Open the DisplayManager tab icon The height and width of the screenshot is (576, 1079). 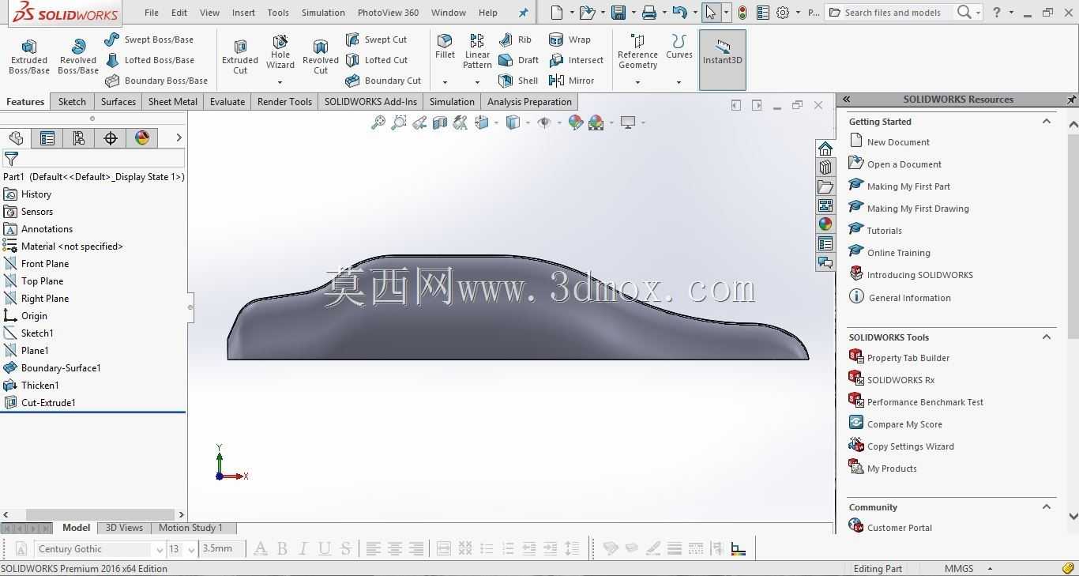(x=142, y=138)
